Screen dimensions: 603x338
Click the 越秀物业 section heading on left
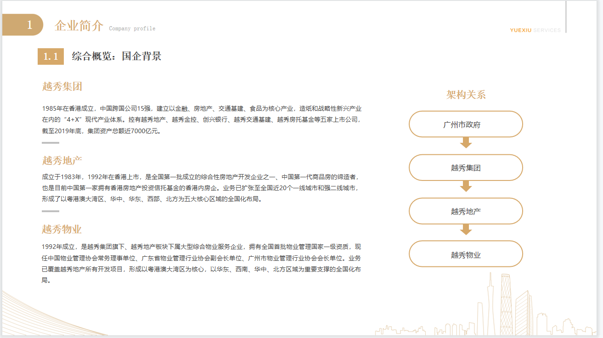click(x=62, y=229)
